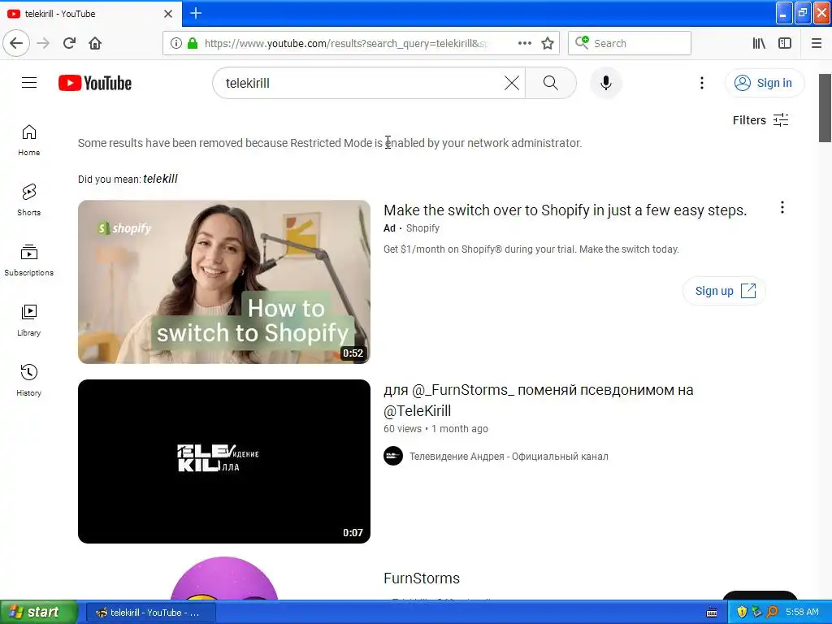Image resolution: width=832 pixels, height=624 pixels.
Task: Open History in the YouTube sidebar
Action: [x=29, y=380]
